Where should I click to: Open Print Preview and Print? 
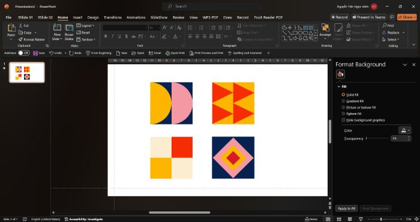point(206,53)
